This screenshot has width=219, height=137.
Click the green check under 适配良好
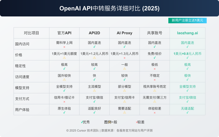point(94,112)
